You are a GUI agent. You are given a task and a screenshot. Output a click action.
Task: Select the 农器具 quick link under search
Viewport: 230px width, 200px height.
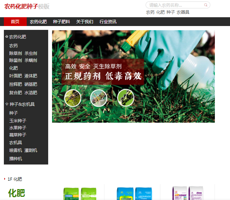click(183, 12)
